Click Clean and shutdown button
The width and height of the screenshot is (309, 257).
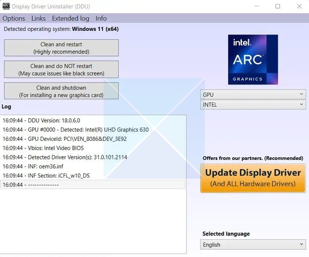61,91
